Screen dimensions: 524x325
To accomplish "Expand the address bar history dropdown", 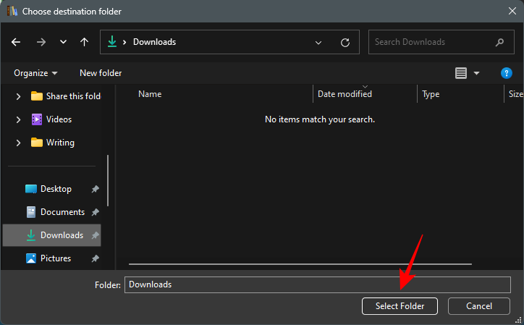I will 318,42.
